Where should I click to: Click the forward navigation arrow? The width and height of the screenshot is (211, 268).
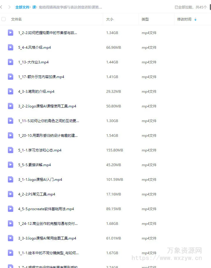[9, 7]
